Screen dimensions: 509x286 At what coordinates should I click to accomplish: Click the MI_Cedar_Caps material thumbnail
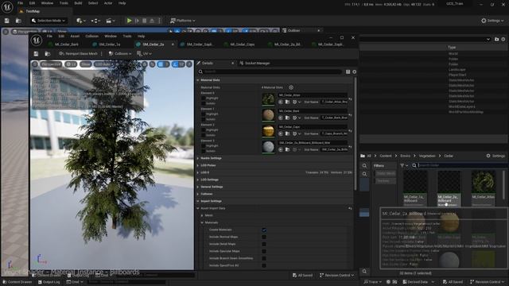click(268, 131)
